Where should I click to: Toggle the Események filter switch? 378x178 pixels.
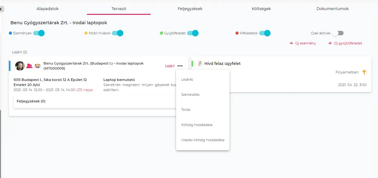pos(39,33)
